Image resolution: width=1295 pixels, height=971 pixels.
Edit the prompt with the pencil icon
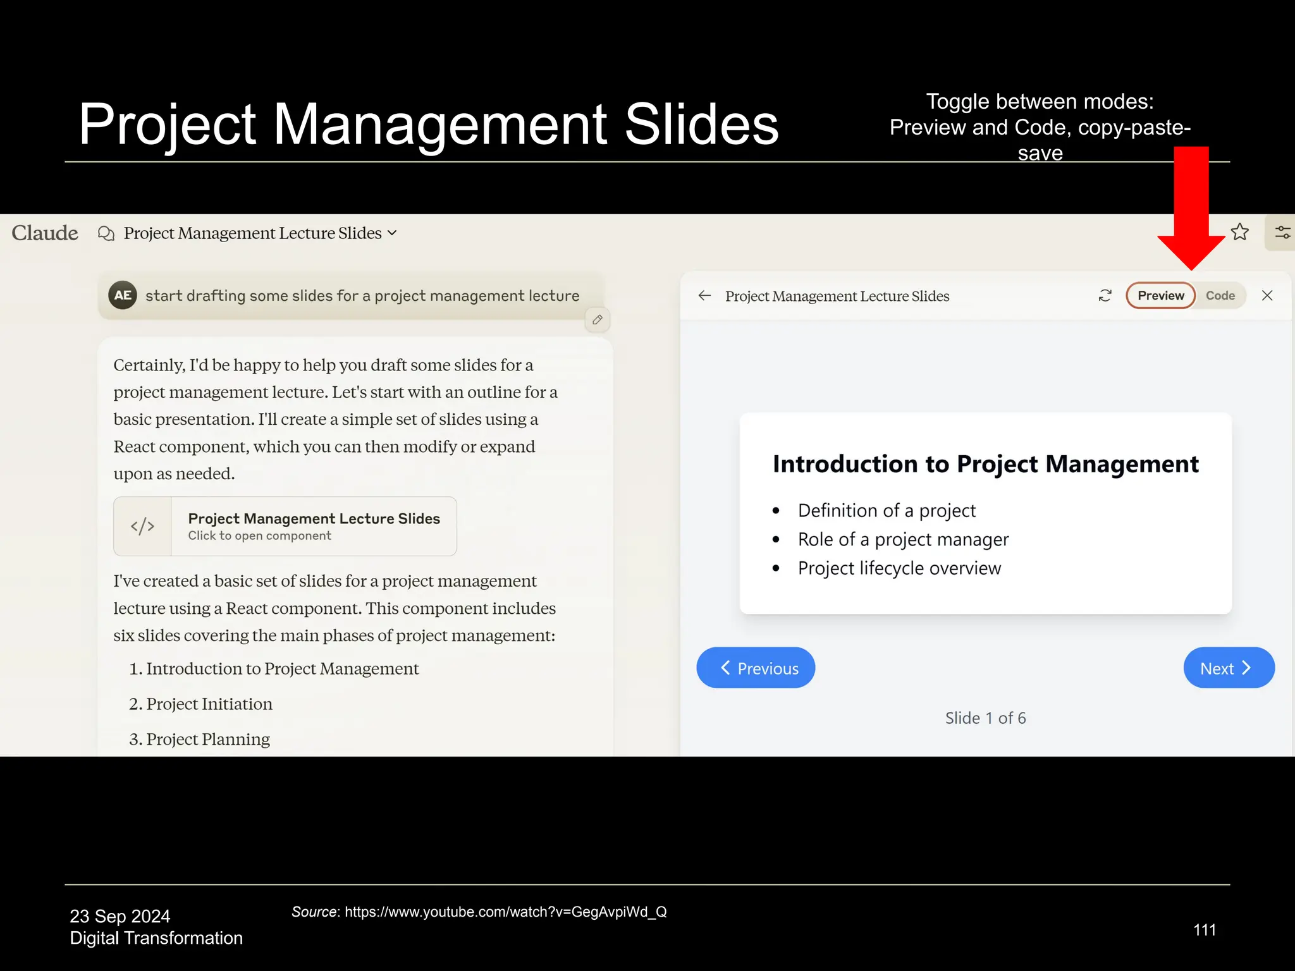(598, 320)
